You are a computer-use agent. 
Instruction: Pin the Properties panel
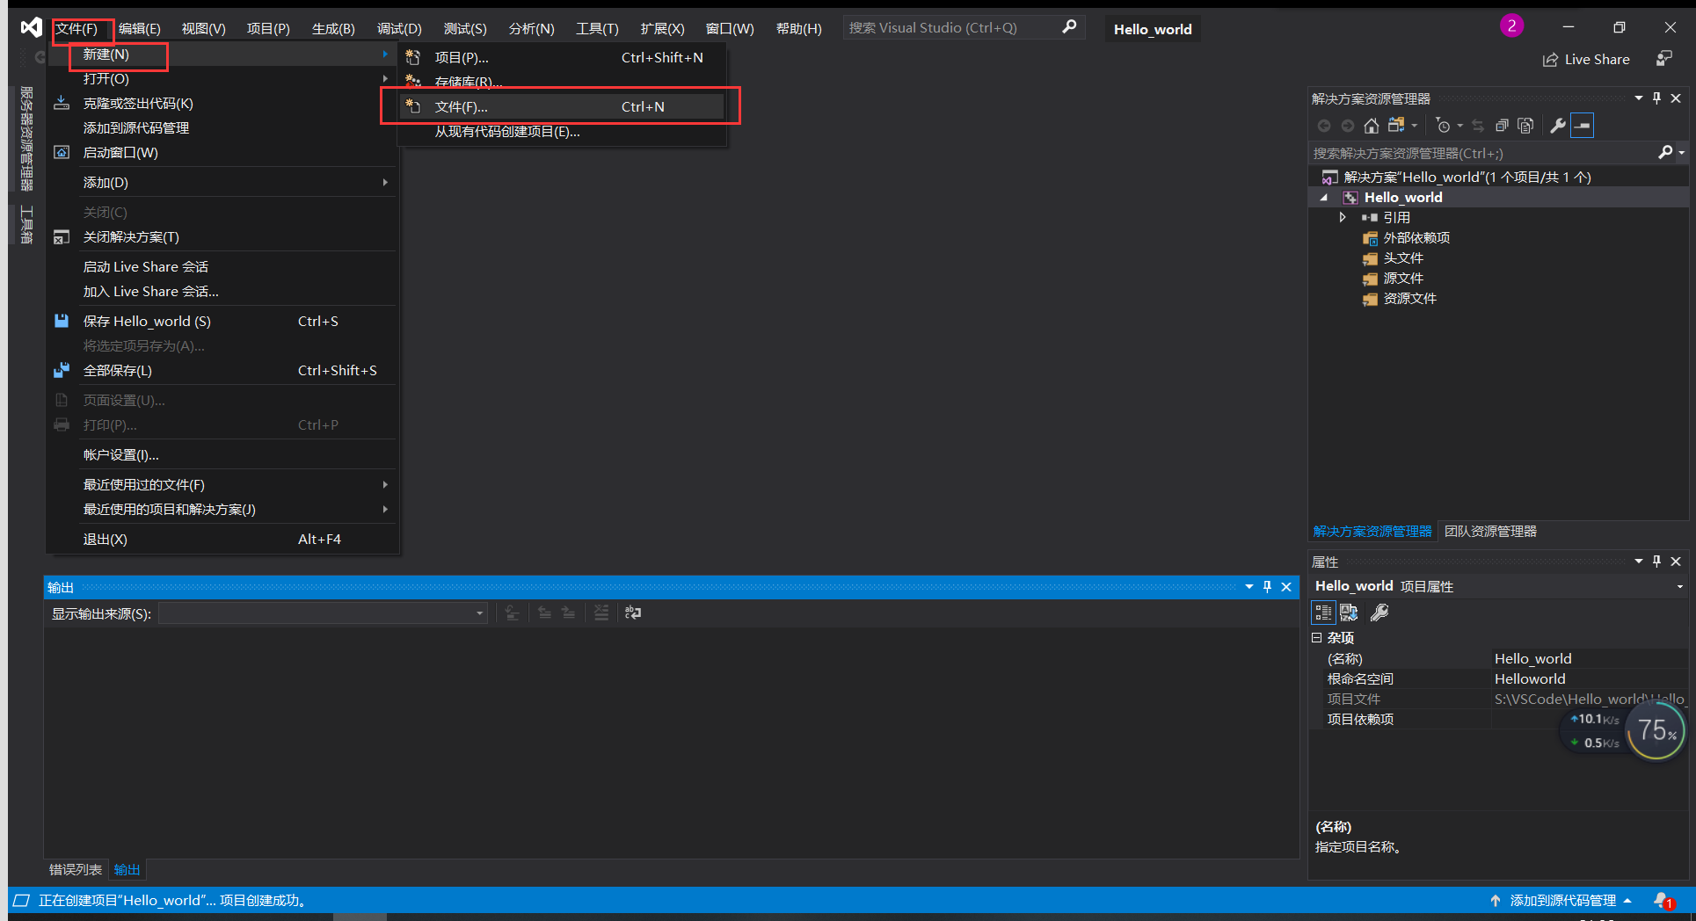(1656, 561)
